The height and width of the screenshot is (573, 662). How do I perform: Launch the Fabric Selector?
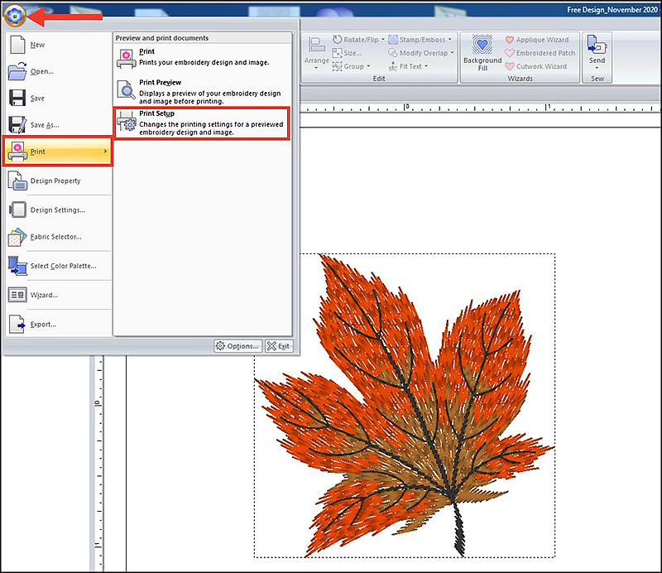point(55,237)
